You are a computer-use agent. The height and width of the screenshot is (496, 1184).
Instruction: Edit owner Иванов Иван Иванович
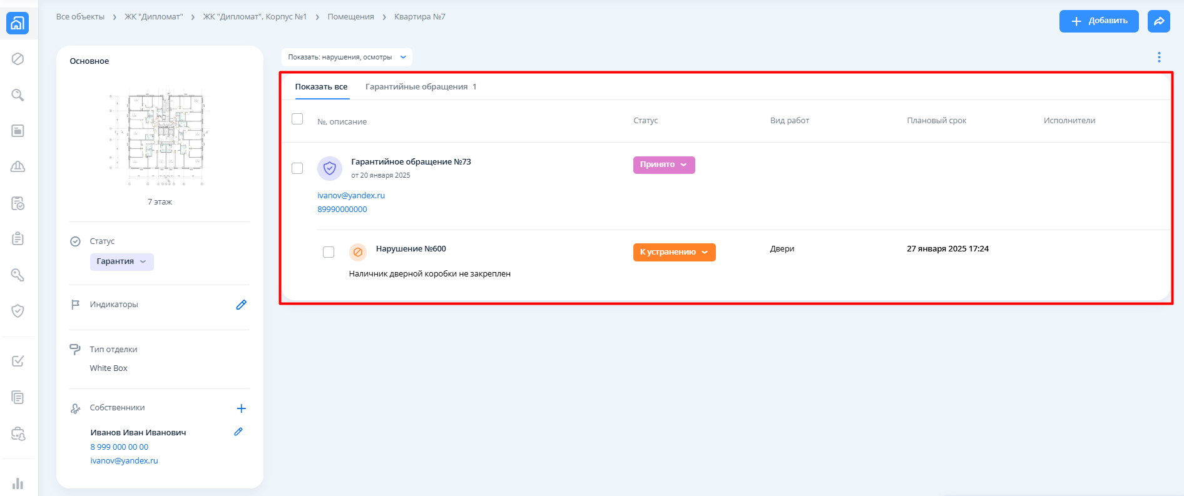(x=238, y=432)
